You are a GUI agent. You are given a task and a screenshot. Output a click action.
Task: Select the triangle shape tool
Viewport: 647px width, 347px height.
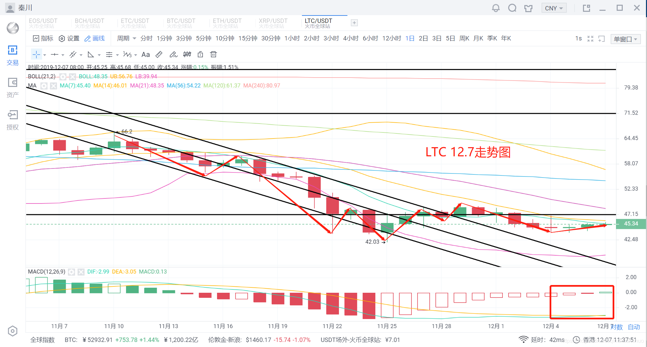click(x=91, y=55)
